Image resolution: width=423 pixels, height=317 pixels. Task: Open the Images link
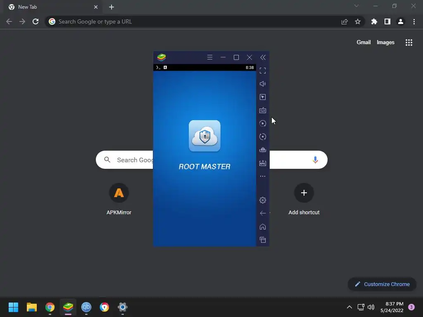tap(385, 43)
